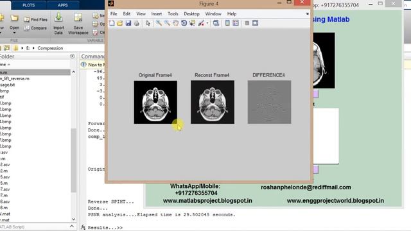Click the dock figure arrow at menu bar end
411x231 pixels.
pyautogui.click(x=307, y=13)
